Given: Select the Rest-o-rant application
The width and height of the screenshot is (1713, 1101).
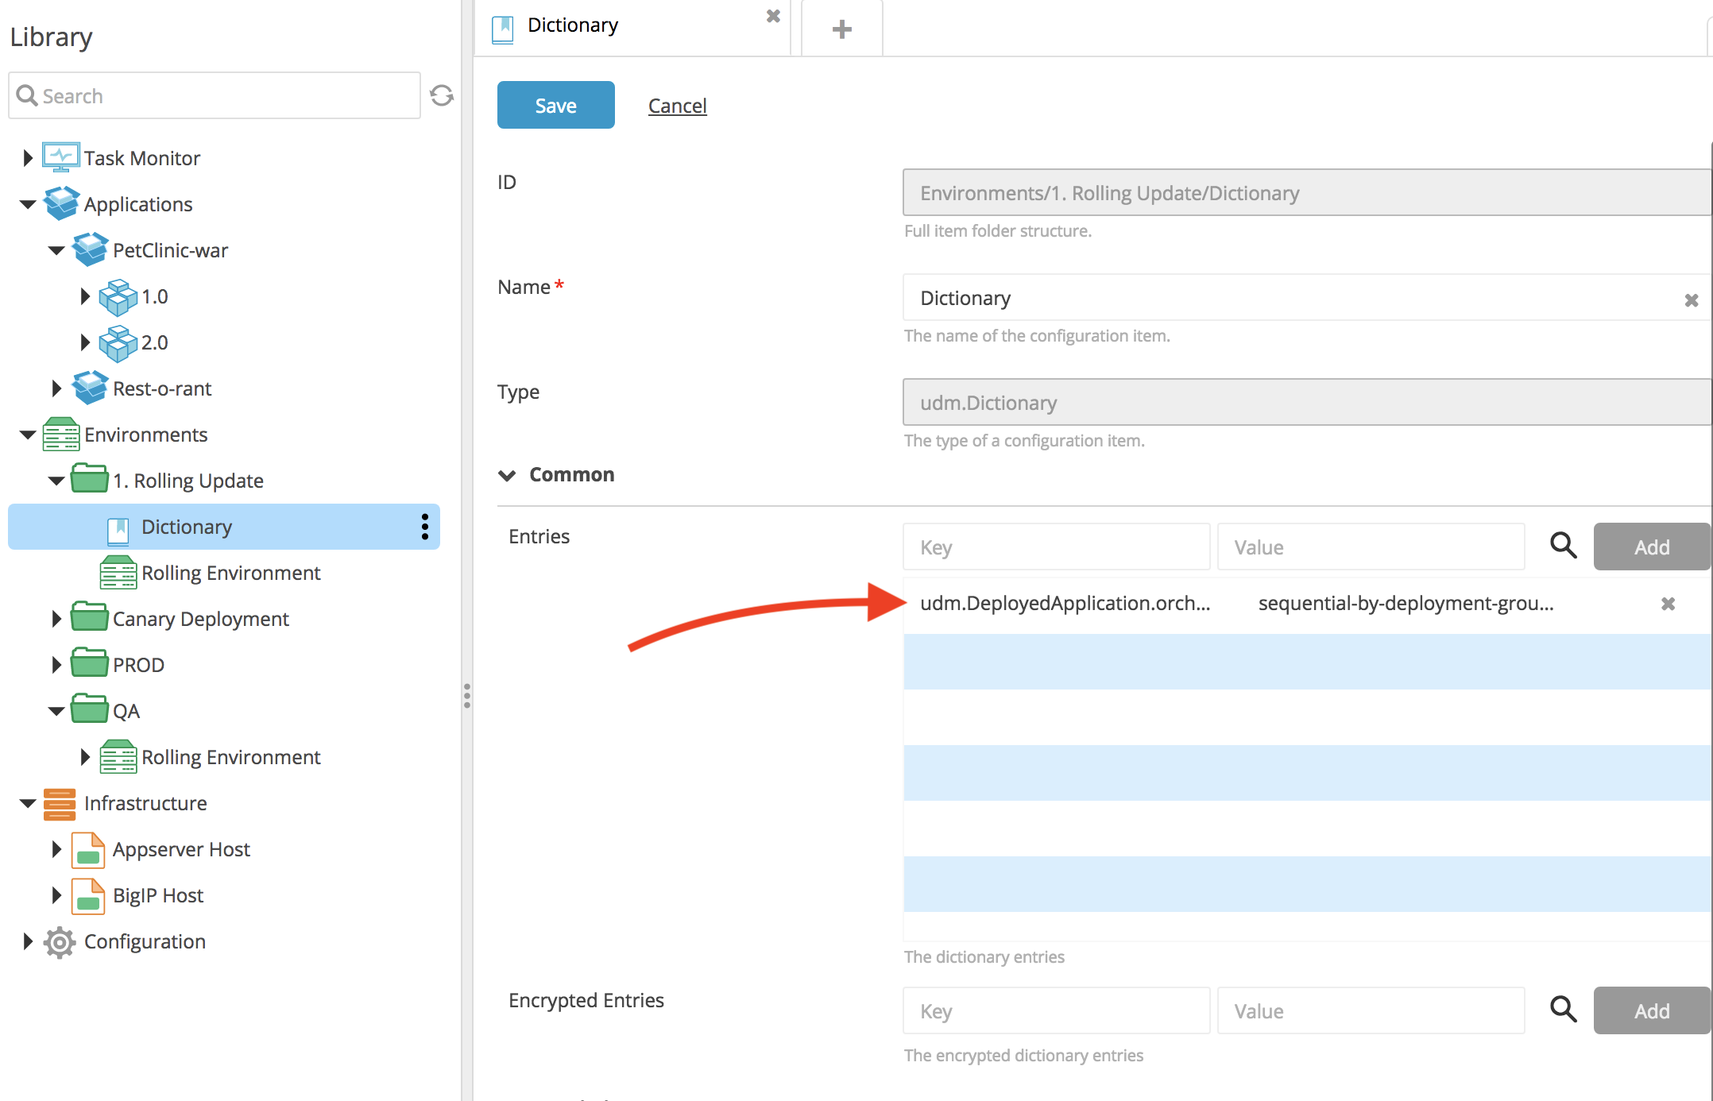Looking at the screenshot, I should click(x=162, y=388).
